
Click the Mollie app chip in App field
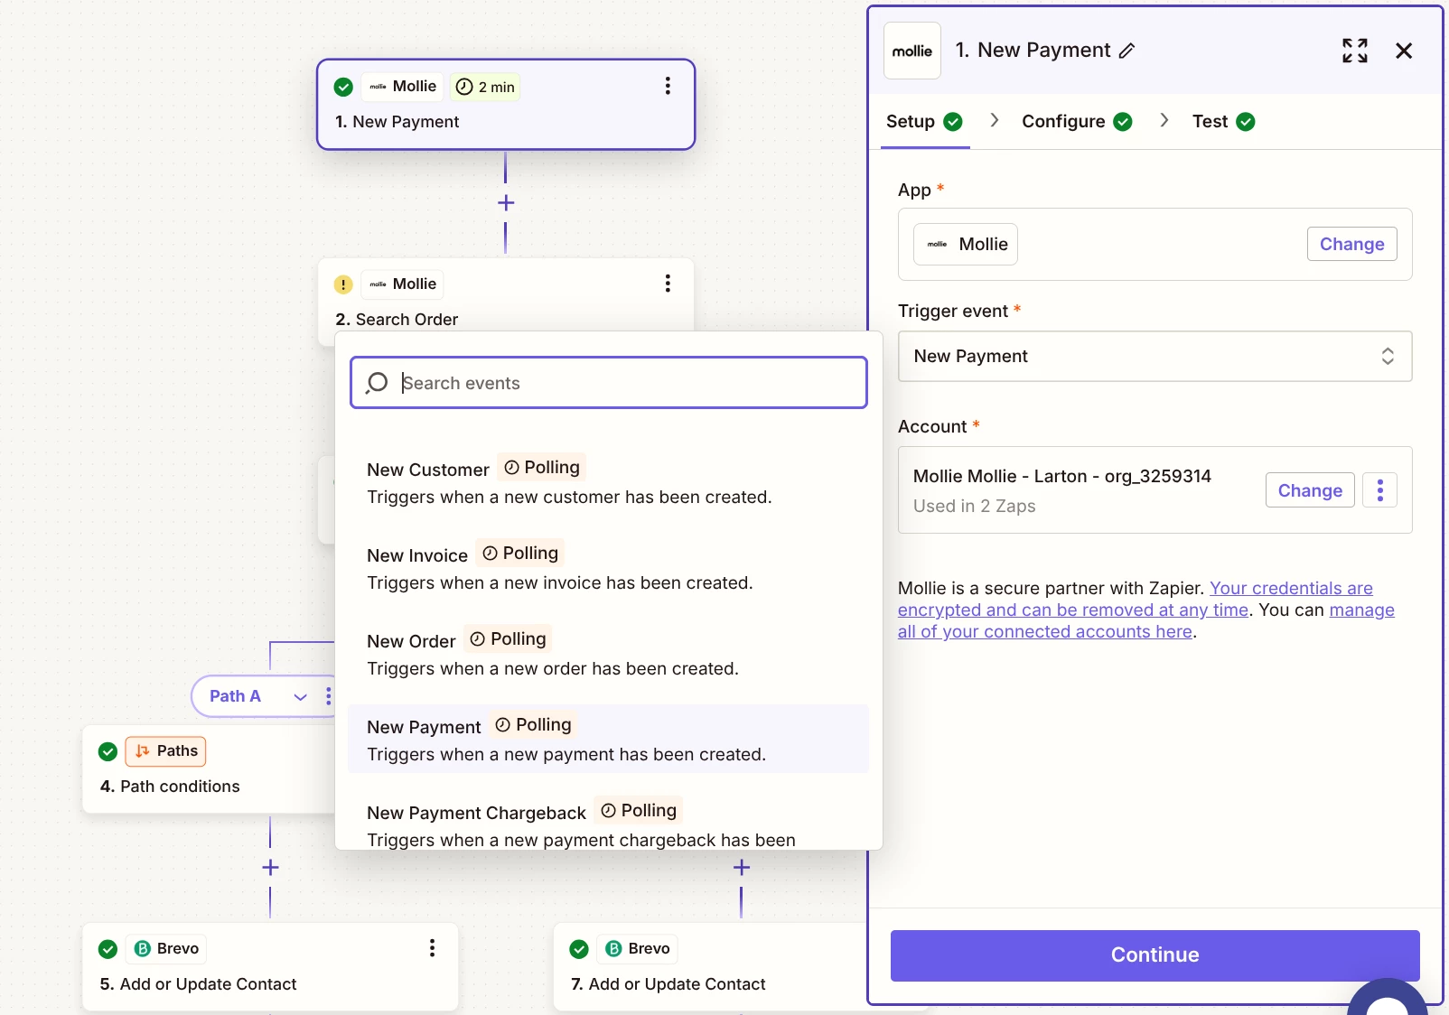click(966, 244)
